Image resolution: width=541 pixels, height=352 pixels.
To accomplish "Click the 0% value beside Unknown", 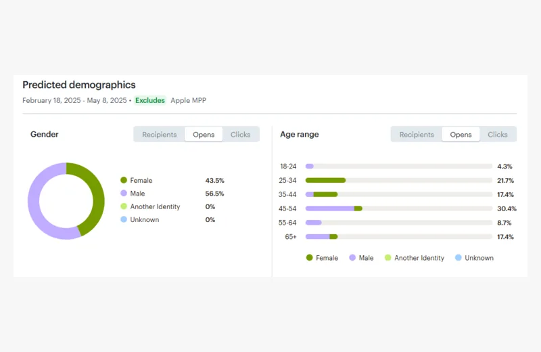I will pyautogui.click(x=210, y=220).
